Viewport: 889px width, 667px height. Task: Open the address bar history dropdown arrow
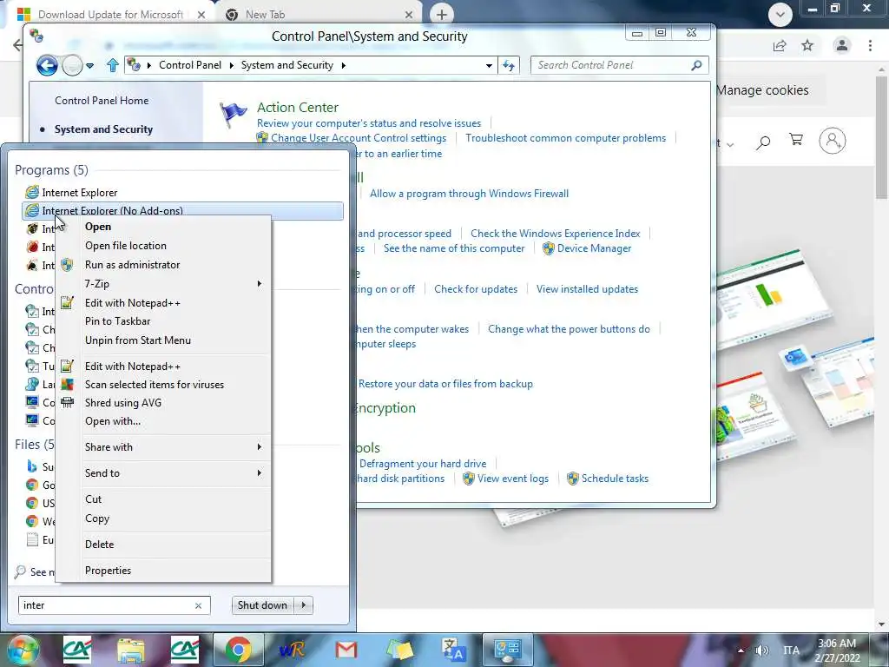(489, 66)
